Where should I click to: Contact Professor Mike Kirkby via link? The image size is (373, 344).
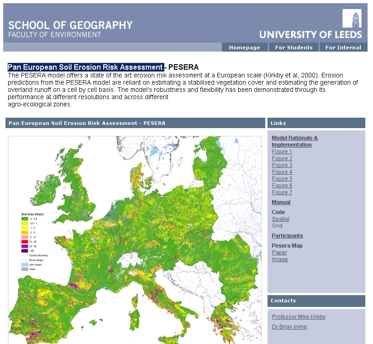[298, 317]
